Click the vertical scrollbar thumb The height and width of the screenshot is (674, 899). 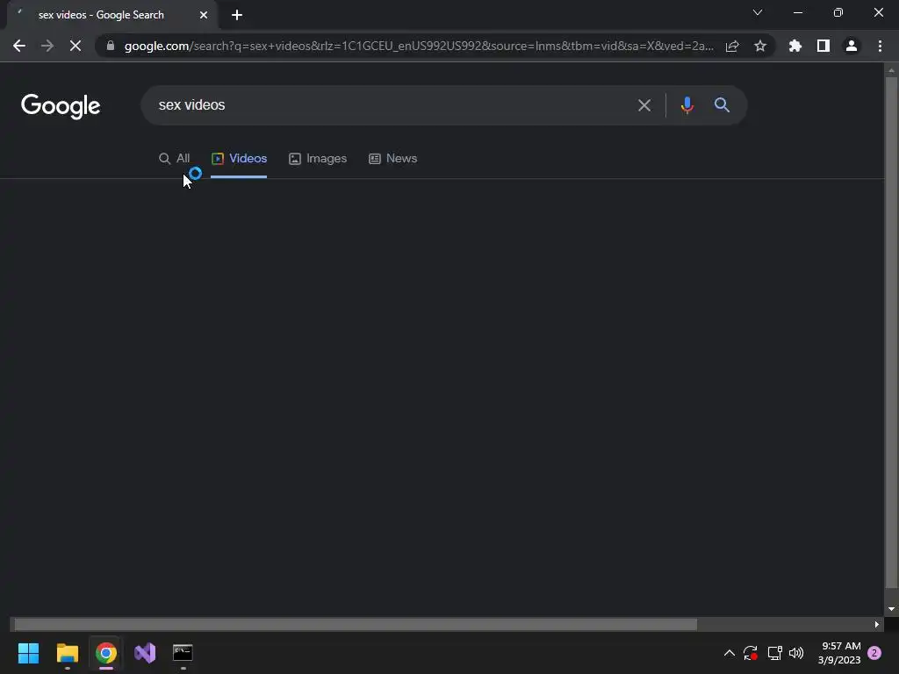coord(891,333)
